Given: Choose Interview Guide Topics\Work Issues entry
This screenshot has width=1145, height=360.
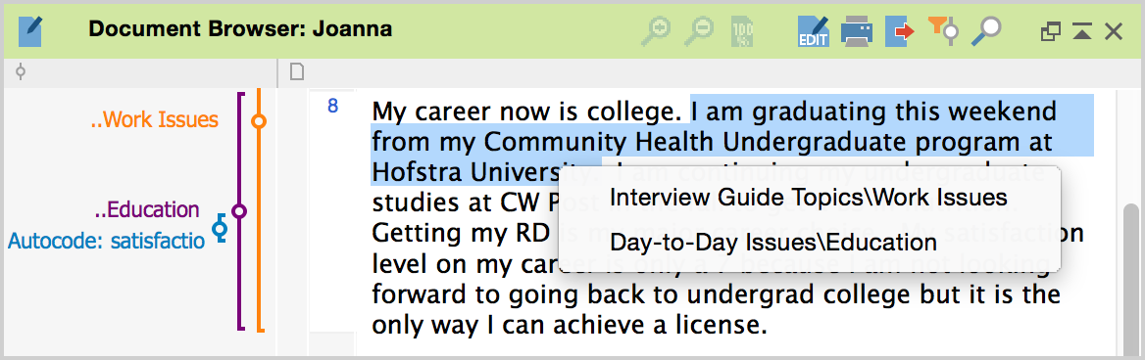Looking at the screenshot, I should click(x=809, y=198).
